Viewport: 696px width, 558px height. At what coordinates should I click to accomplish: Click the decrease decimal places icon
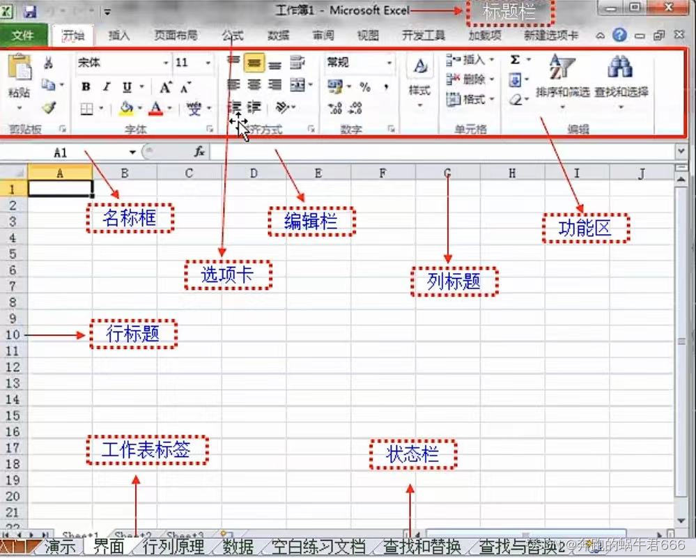pos(356,107)
